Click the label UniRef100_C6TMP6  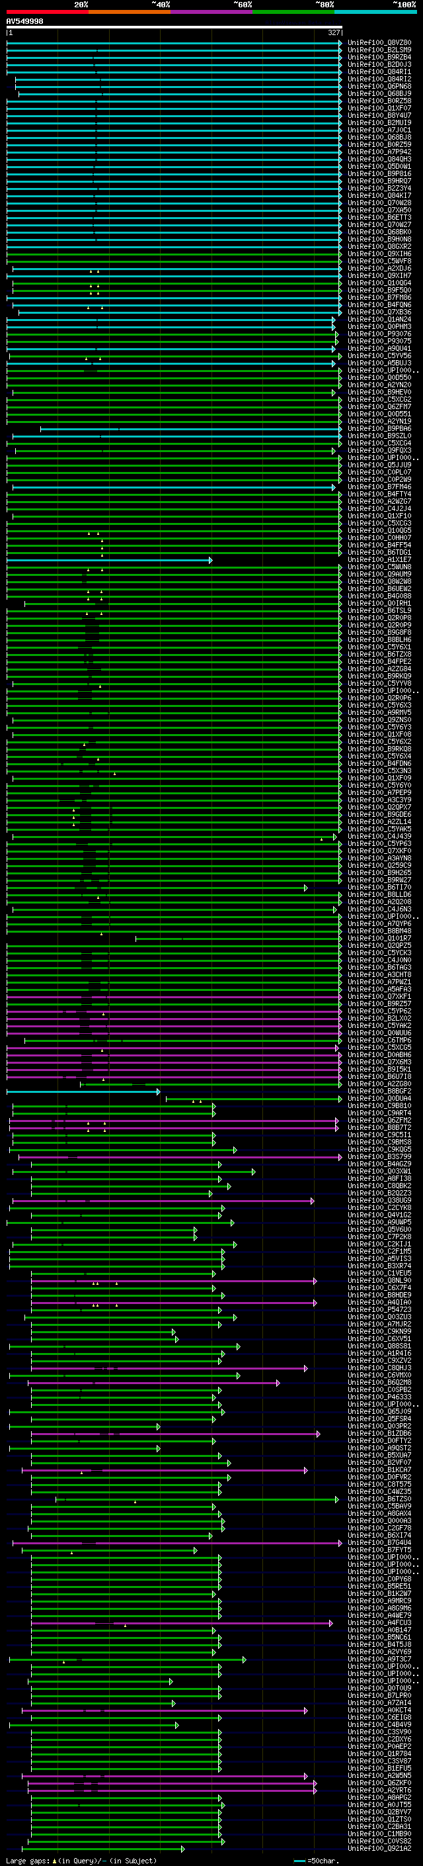pos(379,1040)
